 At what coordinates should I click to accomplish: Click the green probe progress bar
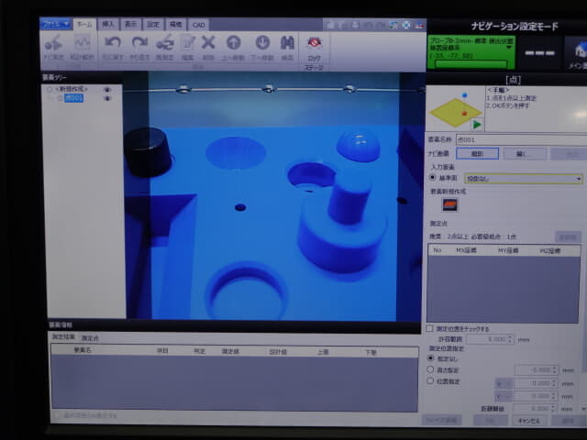click(471, 64)
